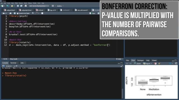The width and height of the screenshot is (179, 100).
Task: Minimize the console pane
Action: click(119, 63)
